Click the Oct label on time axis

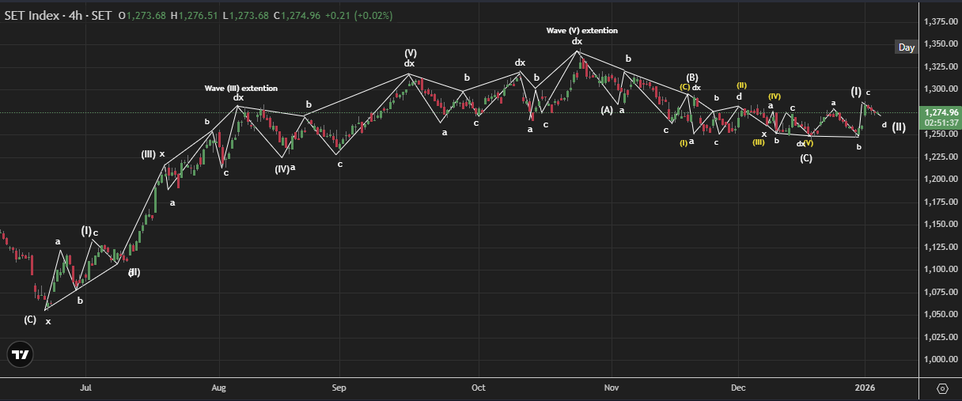(x=477, y=388)
